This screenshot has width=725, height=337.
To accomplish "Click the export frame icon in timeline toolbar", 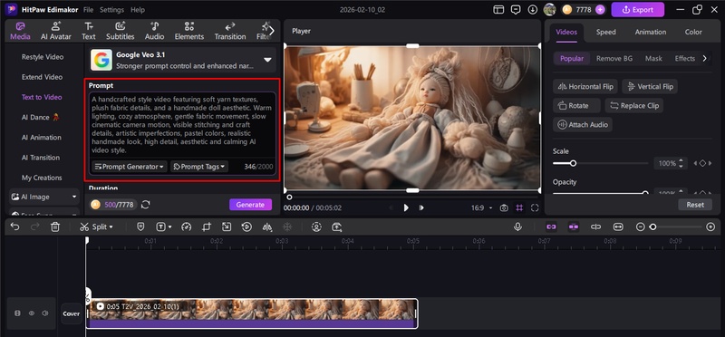I will point(336,227).
